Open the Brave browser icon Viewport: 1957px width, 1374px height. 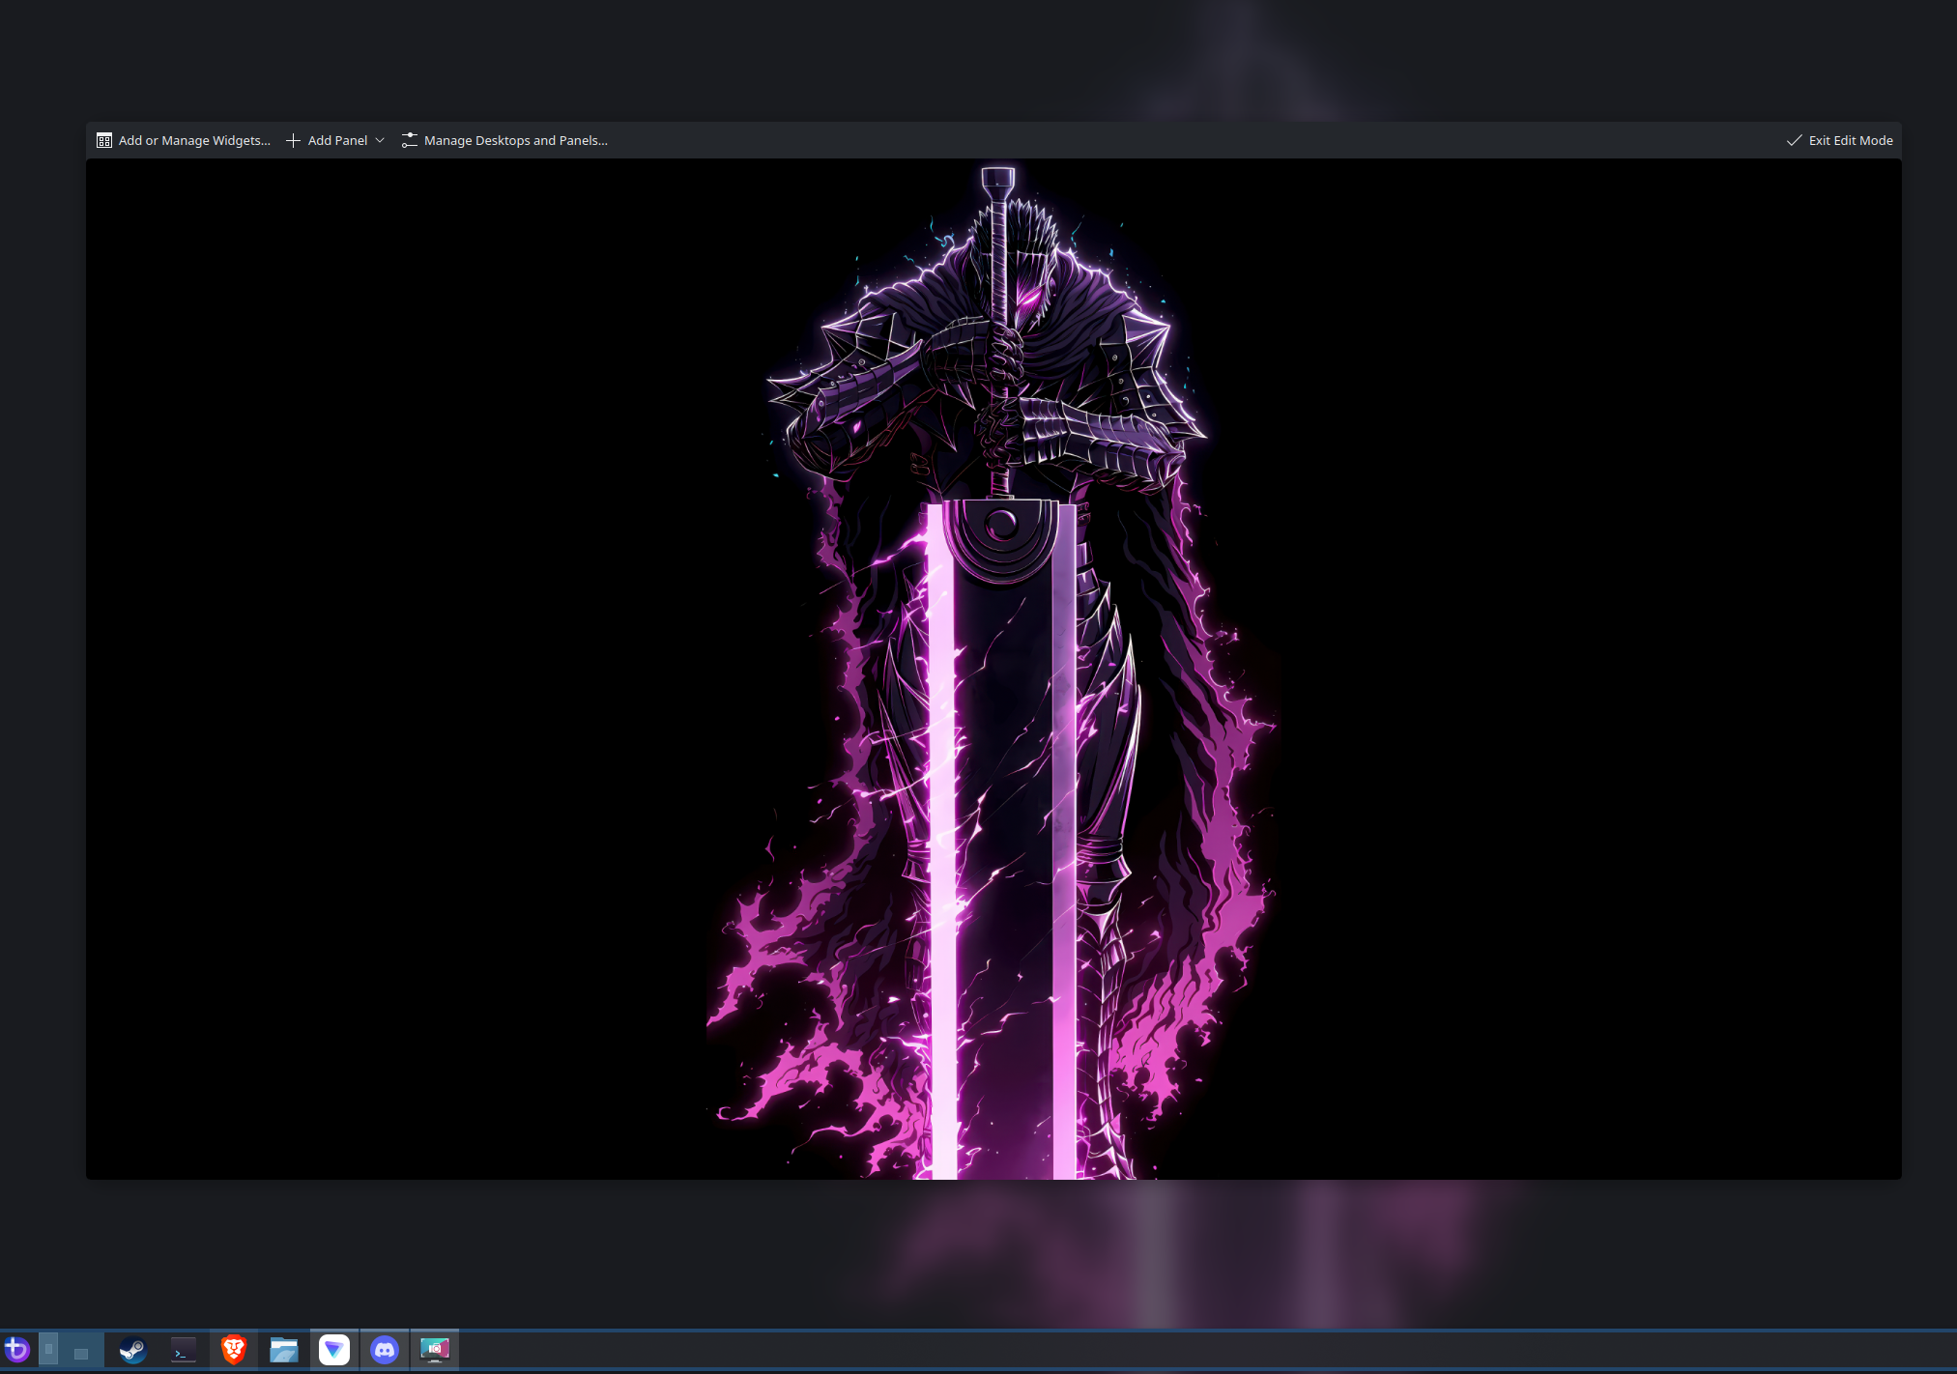click(233, 1350)
